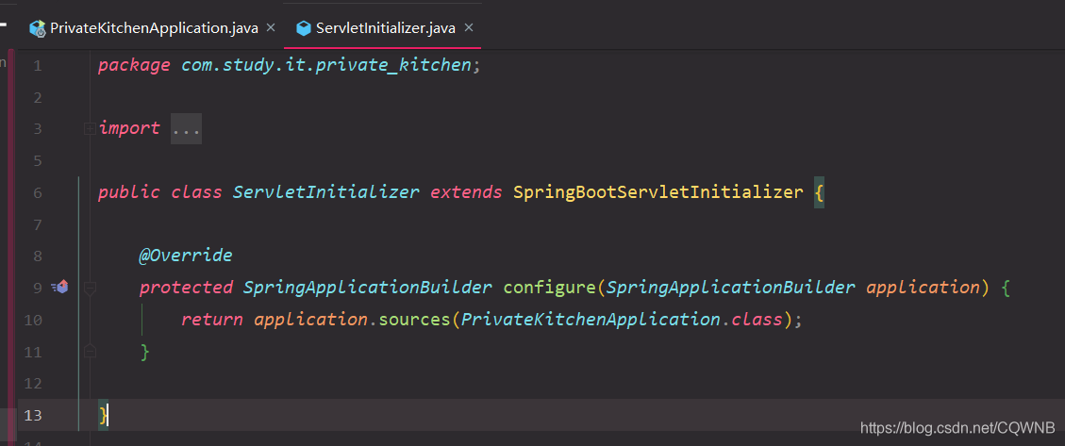Click line number 6 in the gutter

pos(37,192)
